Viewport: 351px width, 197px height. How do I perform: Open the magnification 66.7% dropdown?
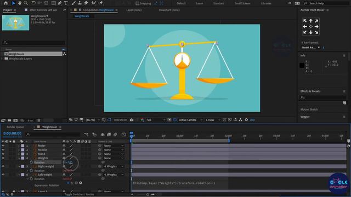pyautogui.click(x=93, y=120)
